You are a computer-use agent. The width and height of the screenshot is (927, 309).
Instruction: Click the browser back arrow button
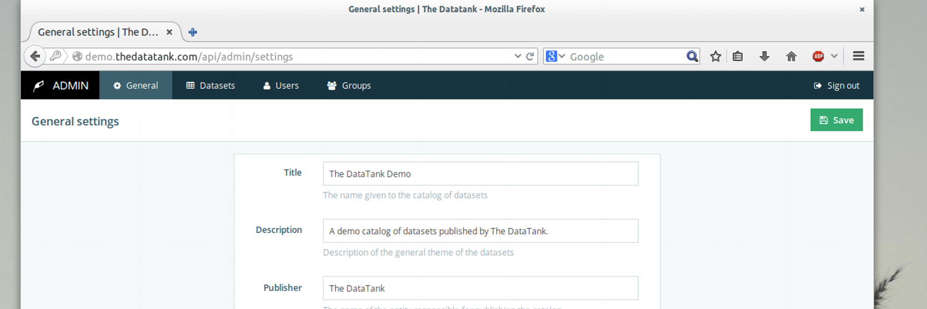35,56
